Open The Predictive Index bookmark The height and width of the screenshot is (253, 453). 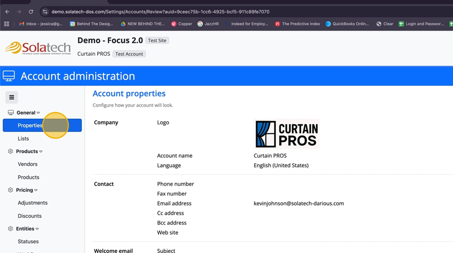point(297,24)
